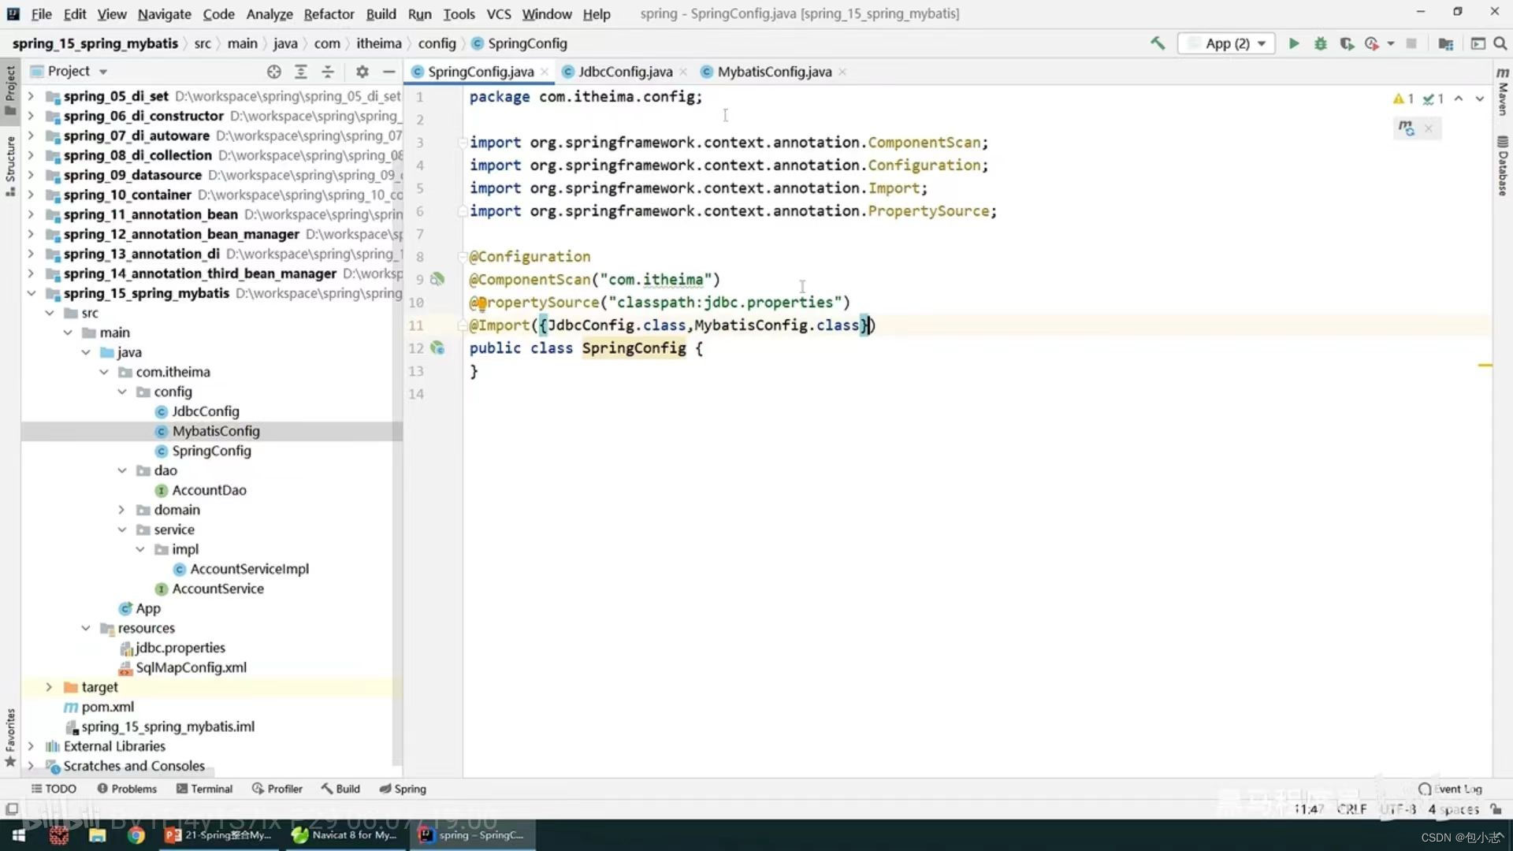Open the VCS menu
Viewport: 1513px width, 851px height.
point(498,14)
